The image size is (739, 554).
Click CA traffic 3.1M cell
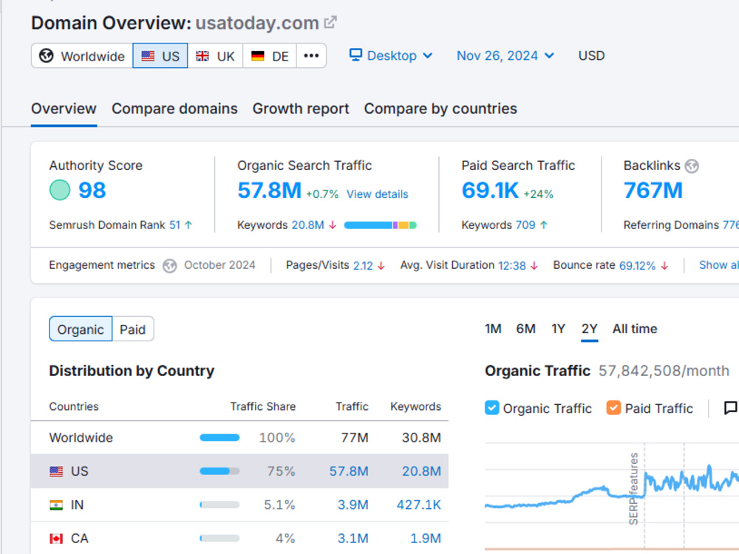(353, 538)
